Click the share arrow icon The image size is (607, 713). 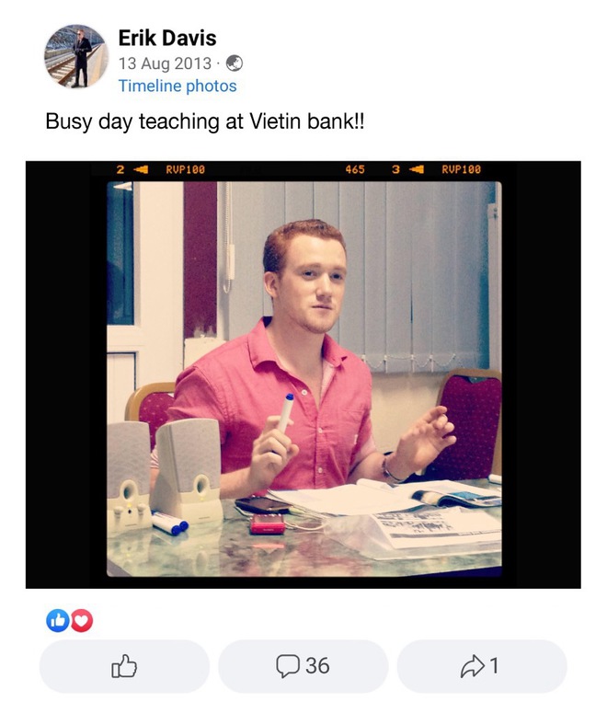[x=472, y=665]
